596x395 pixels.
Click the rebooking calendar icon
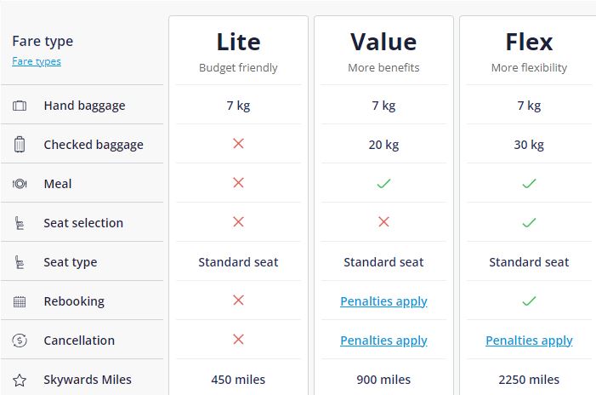20,301
